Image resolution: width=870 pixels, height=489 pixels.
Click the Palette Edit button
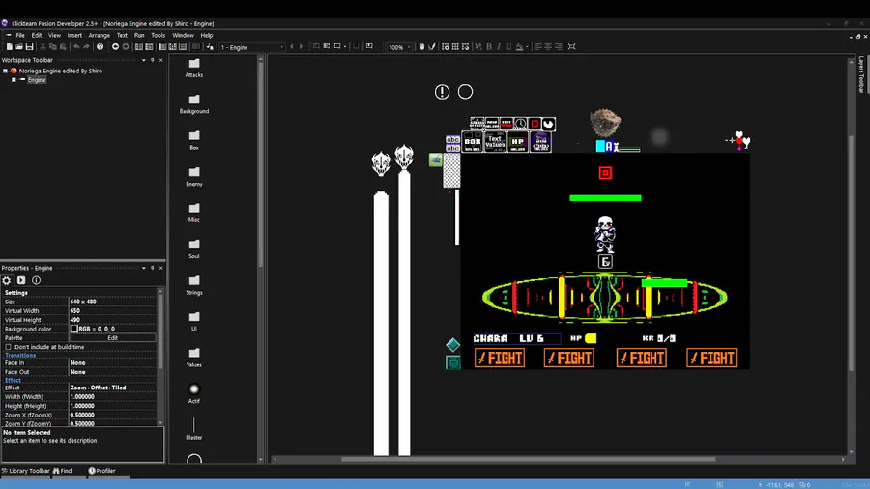[113, 338]
